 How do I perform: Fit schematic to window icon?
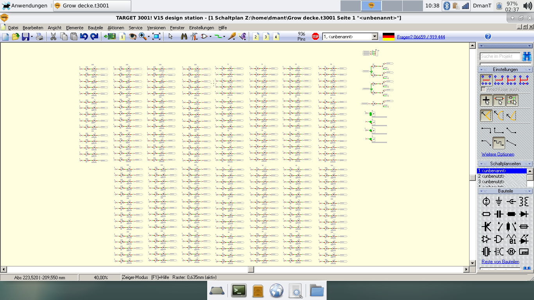pos(156,37)
